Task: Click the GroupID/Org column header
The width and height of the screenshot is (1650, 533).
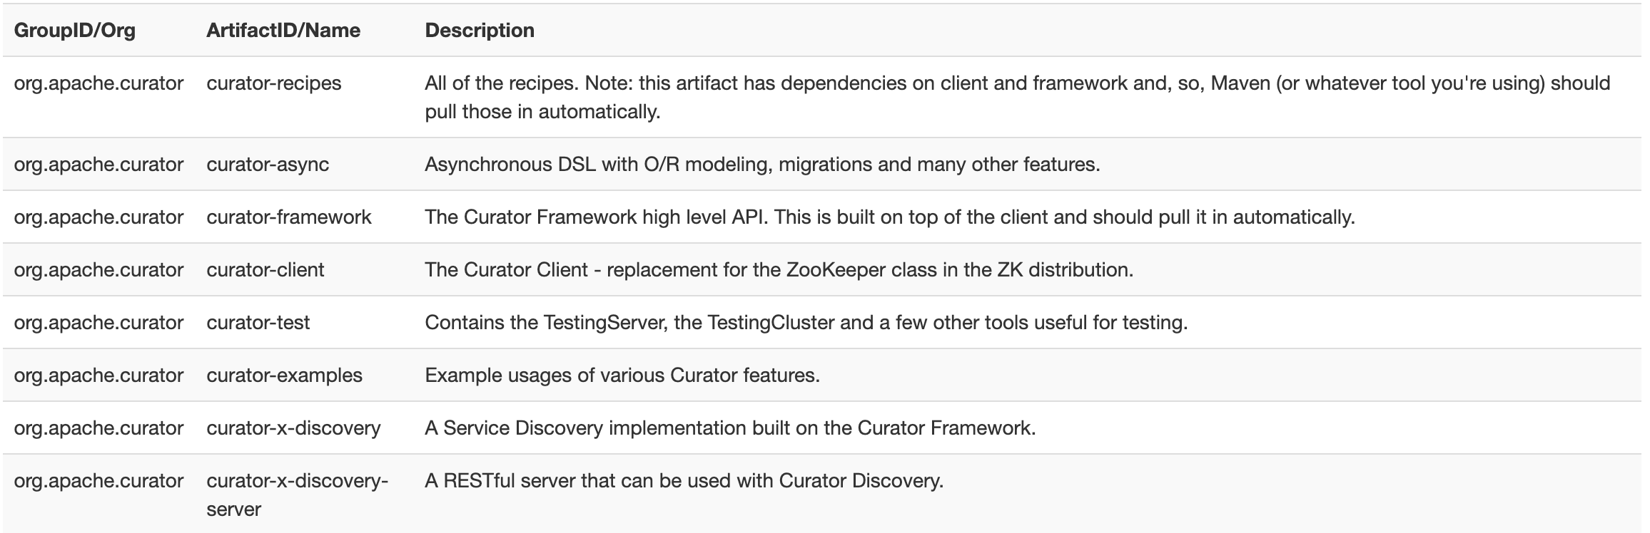Action: tap(75, 30)
